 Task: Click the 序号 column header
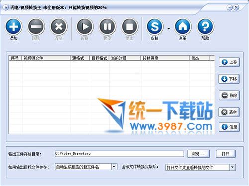[x=15, y=58]
